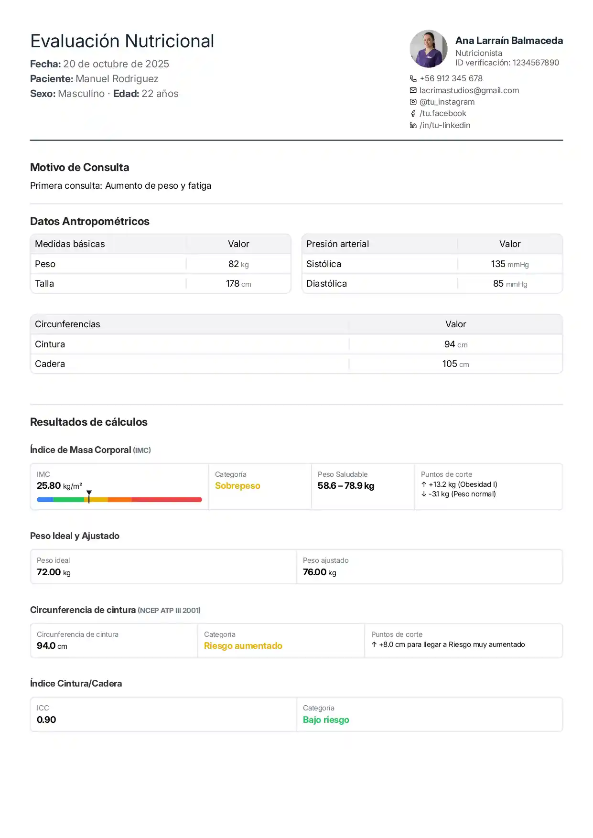This screenshot has height=838, width=593.
Task: Click the LinkedIn icon
Action: [413, 125]
